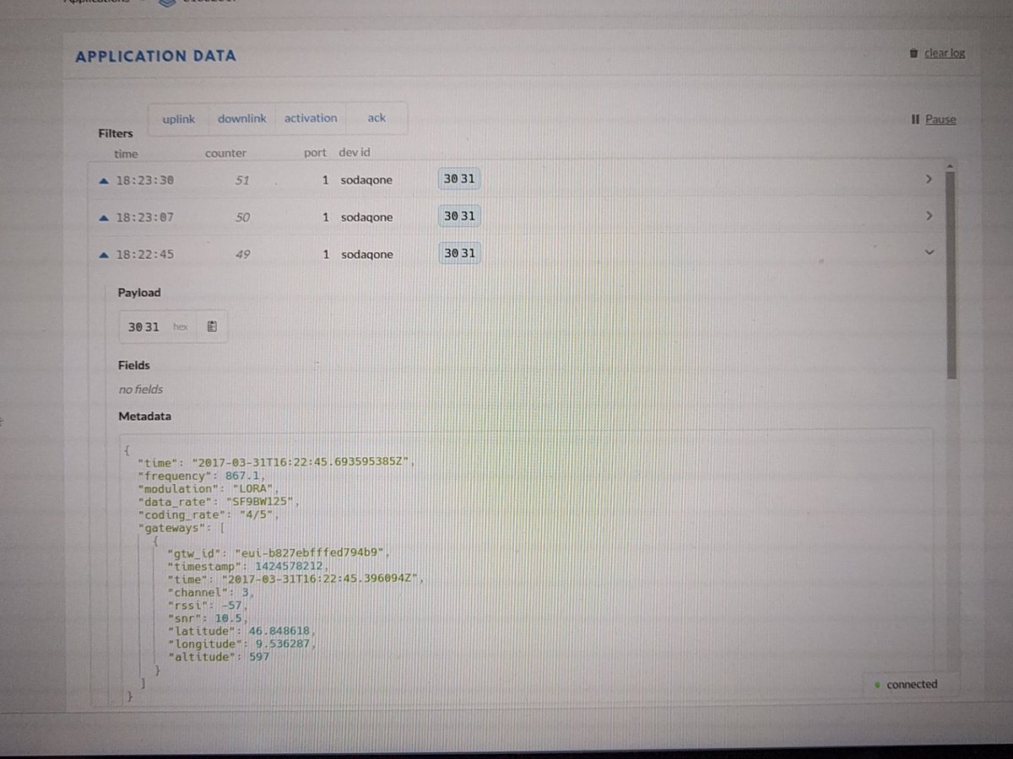Click the snr value 10.5
Viewport: 1013px width, 759px height.
(227, 618)
